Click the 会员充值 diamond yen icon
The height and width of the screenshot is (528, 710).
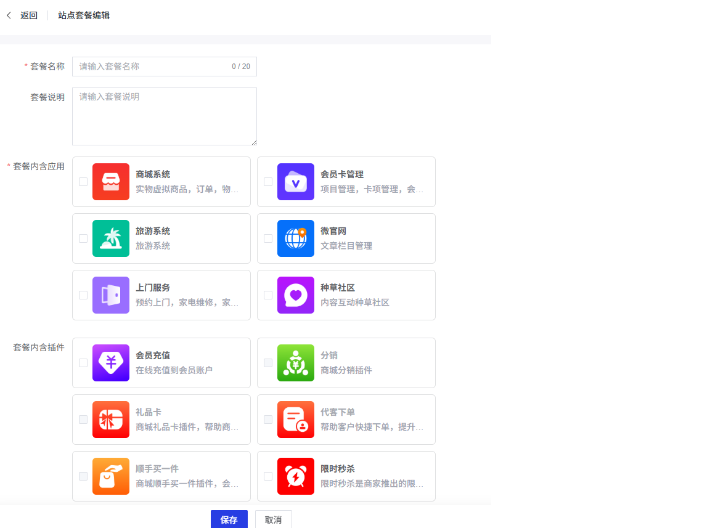111,363
